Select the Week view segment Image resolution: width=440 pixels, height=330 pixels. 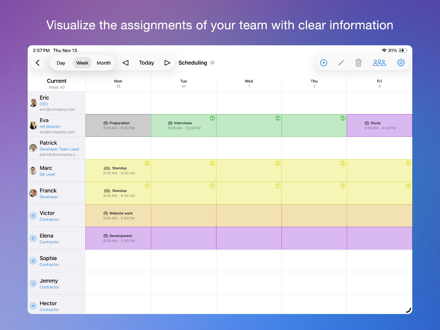[x=82, y=63]
